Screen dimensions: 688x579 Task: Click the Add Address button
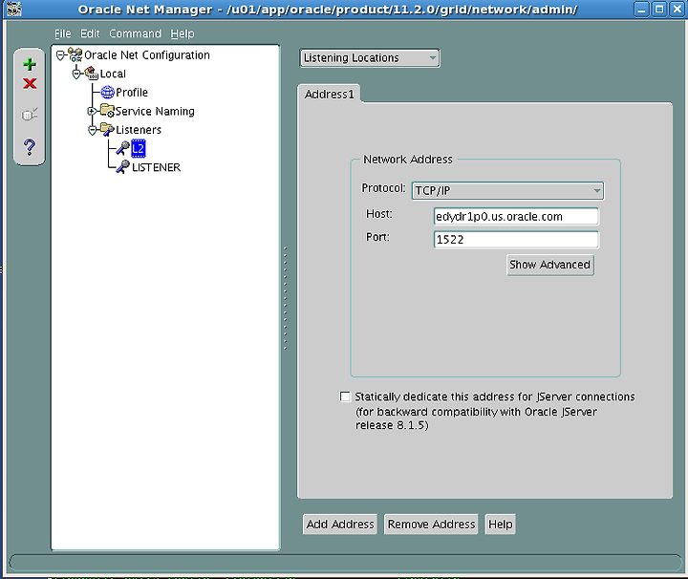coord(340,525)
